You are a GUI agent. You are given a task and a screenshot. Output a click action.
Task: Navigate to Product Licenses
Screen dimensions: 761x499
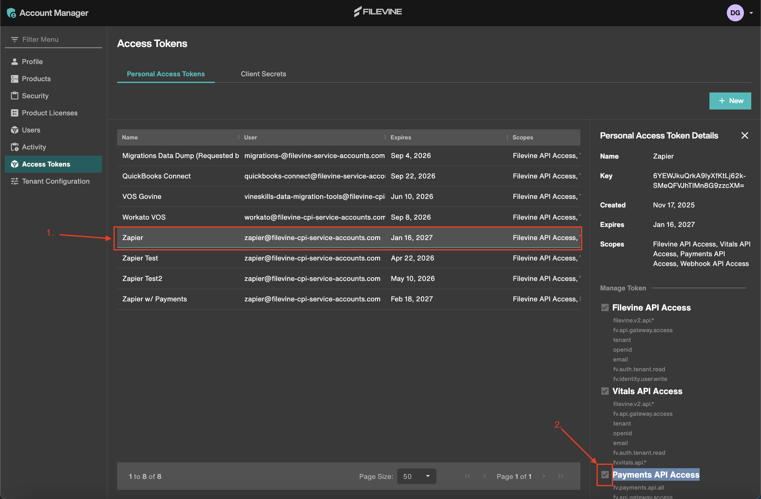pos(53,113)
